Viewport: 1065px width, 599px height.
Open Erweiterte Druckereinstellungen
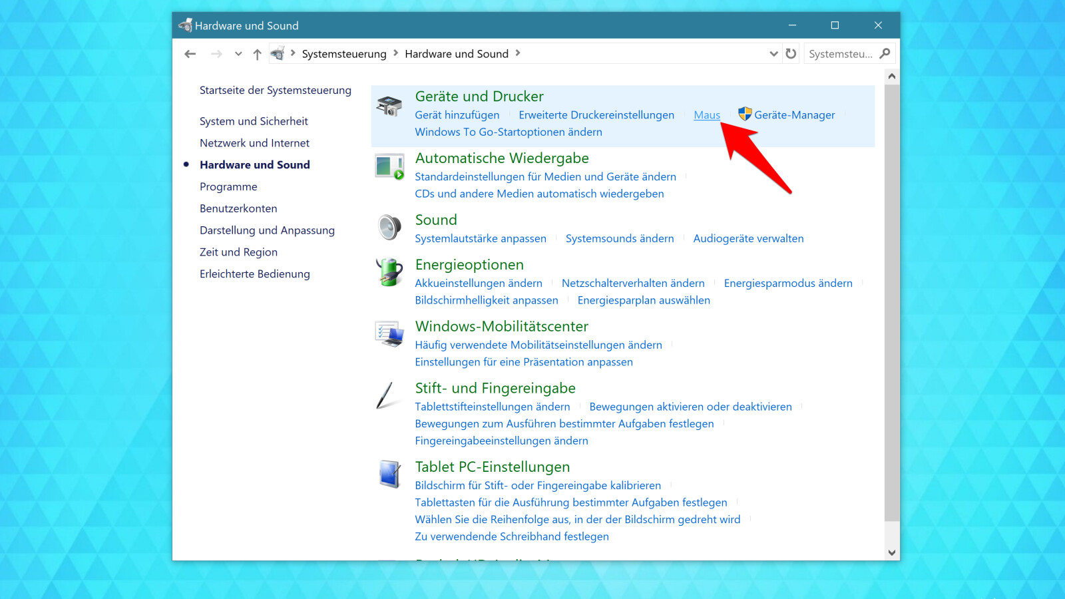coord(596,115)
